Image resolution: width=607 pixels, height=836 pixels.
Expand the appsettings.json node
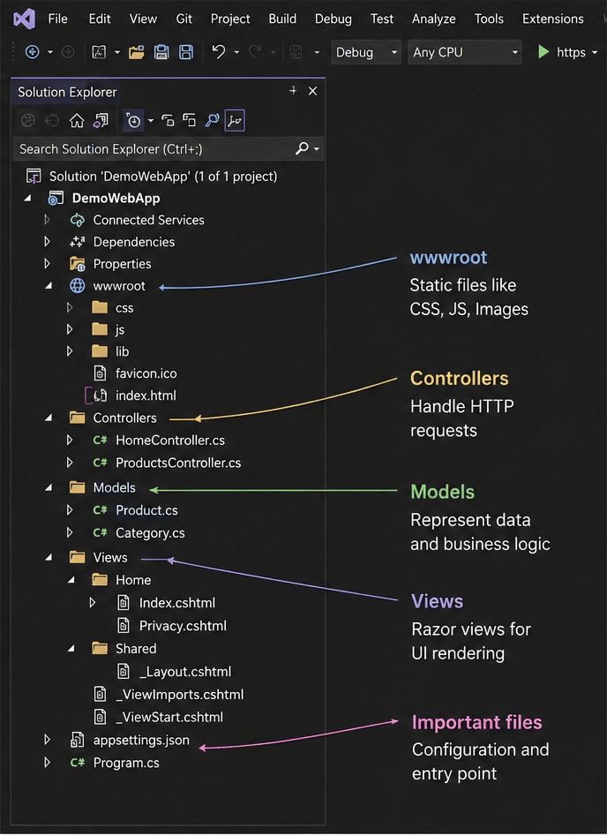point(47,740)
